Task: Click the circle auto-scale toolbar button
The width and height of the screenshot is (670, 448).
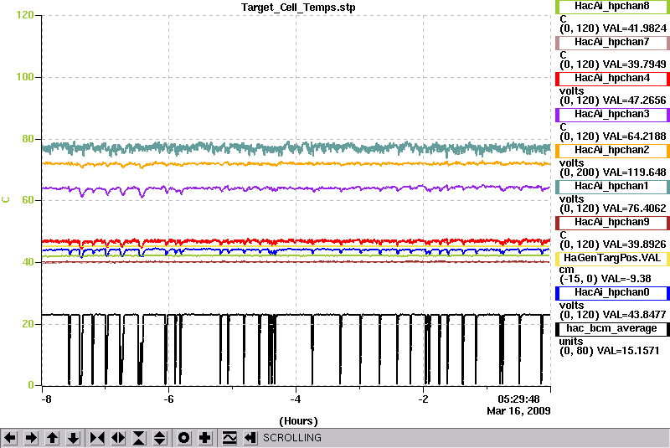Action: pyautogui.click(x=183, y=438)
